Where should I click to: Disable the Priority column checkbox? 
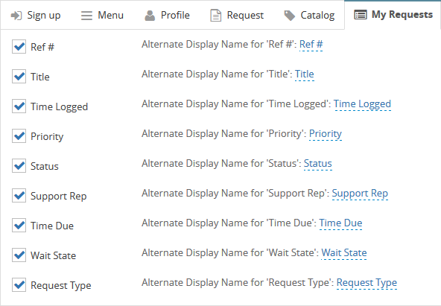(19, 136)
